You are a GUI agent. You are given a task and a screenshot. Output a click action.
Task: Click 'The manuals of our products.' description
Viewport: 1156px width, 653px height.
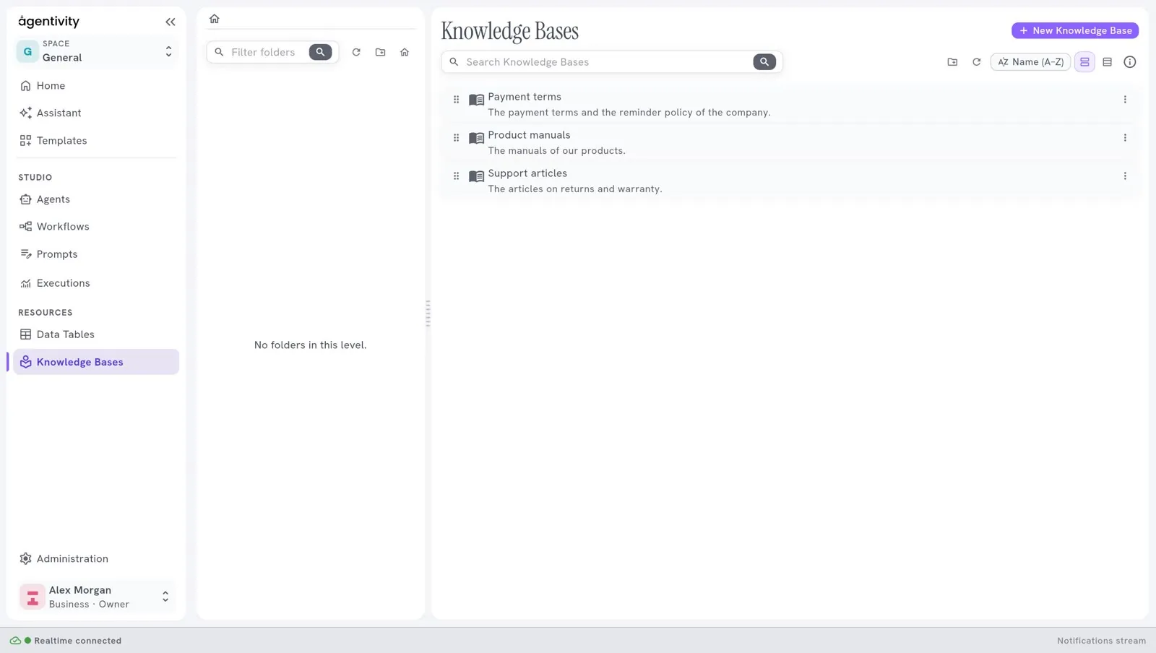556,151
